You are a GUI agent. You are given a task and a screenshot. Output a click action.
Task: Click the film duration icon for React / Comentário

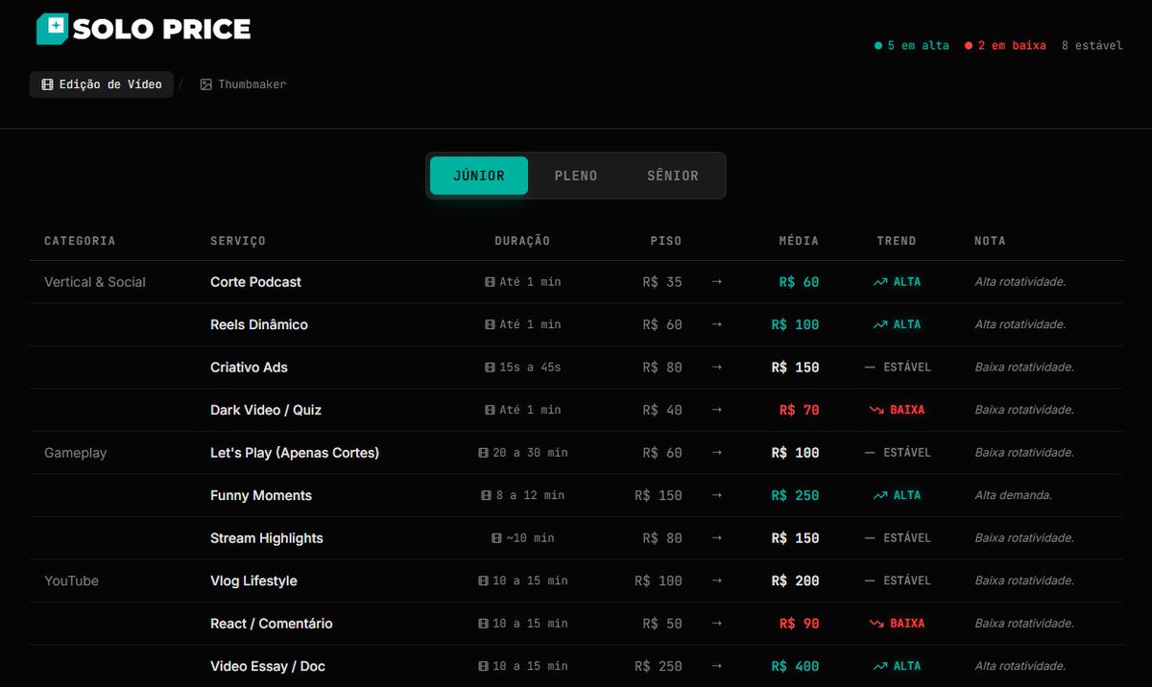pyautogui.click(x=483, y=624)
